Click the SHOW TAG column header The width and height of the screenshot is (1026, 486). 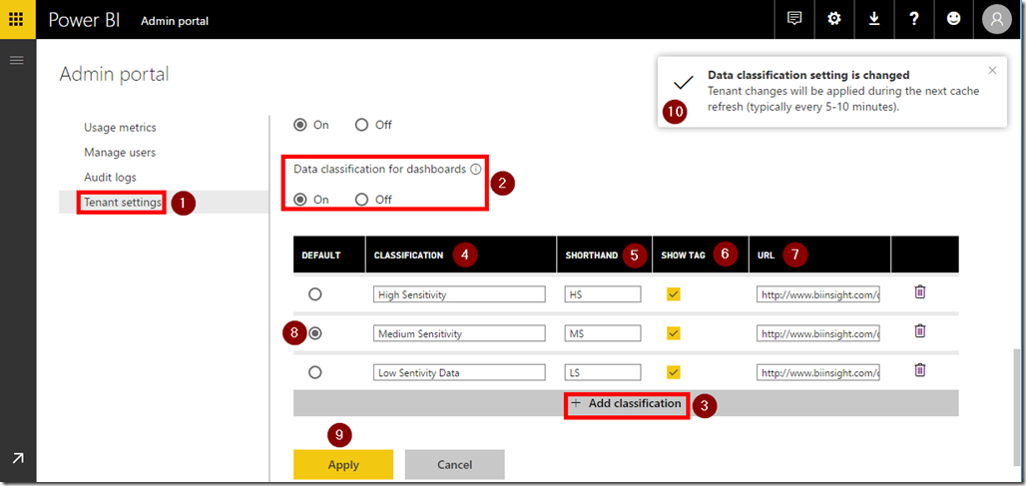tap(683, 255)
